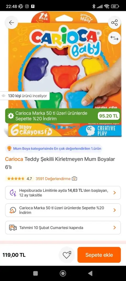Screen dimensions: 126x281
Task: Tap the Hepsiburada Limit installment icon
Action: tap(13, 193)
